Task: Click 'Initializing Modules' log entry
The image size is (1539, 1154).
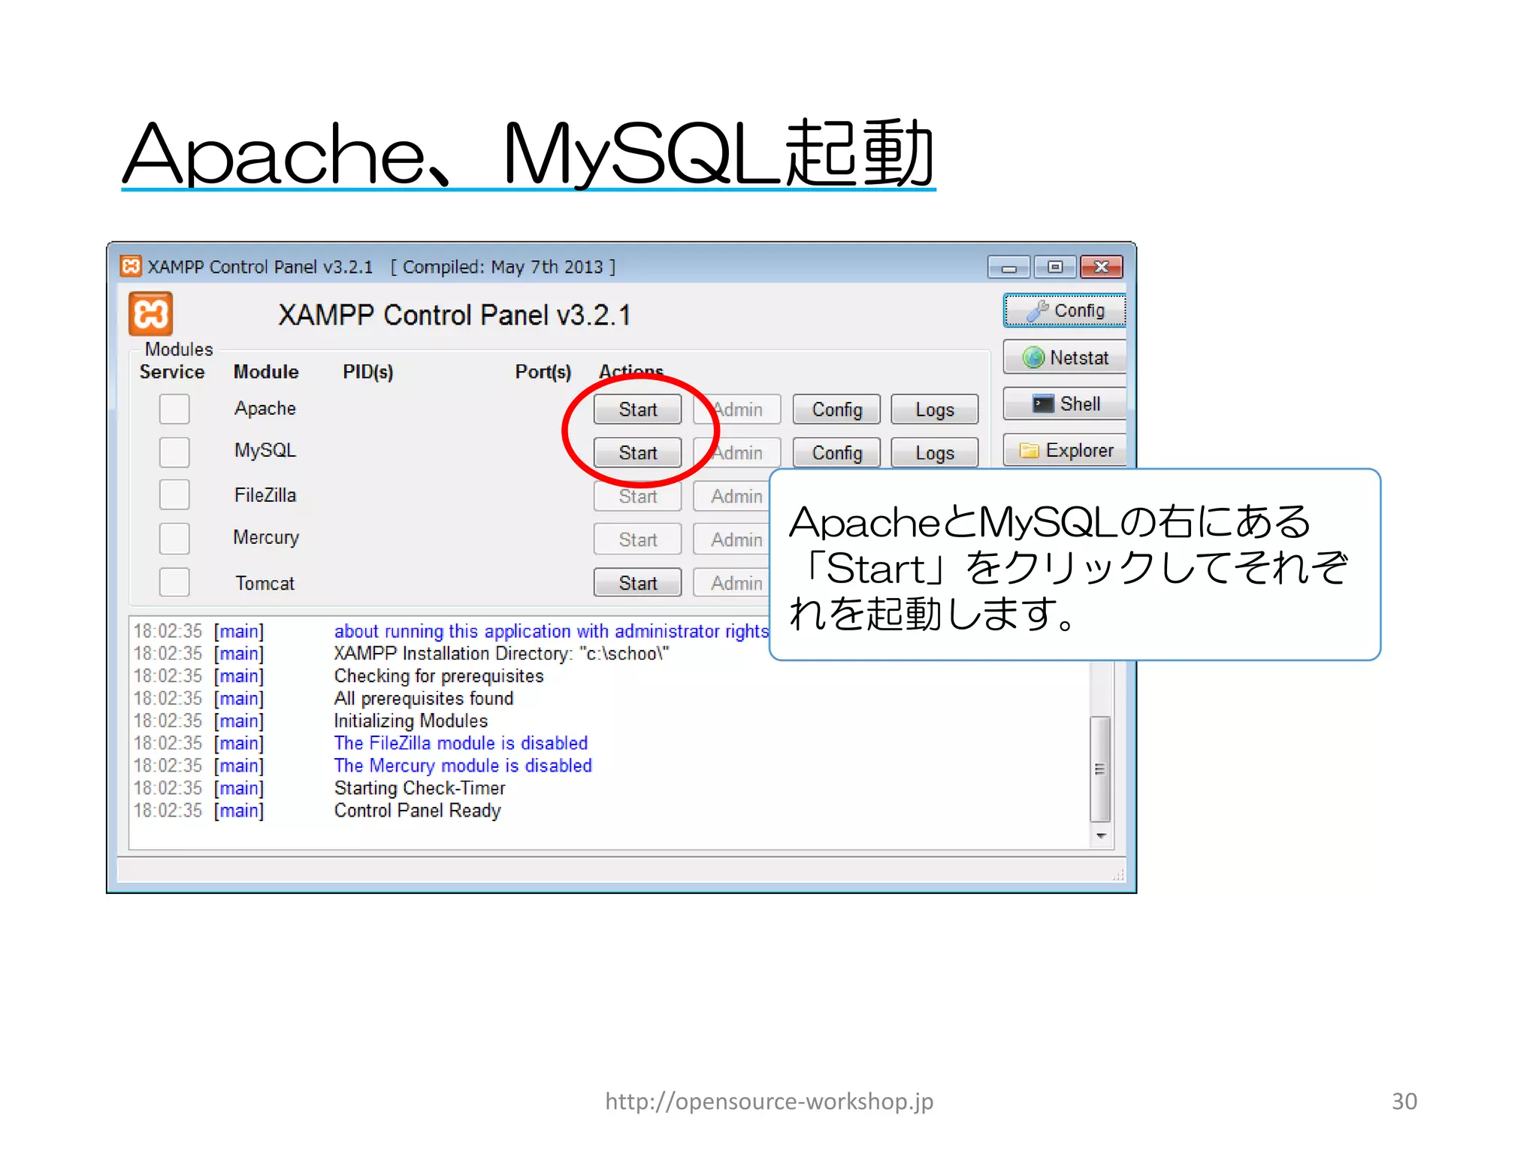Action: (411, 721)
